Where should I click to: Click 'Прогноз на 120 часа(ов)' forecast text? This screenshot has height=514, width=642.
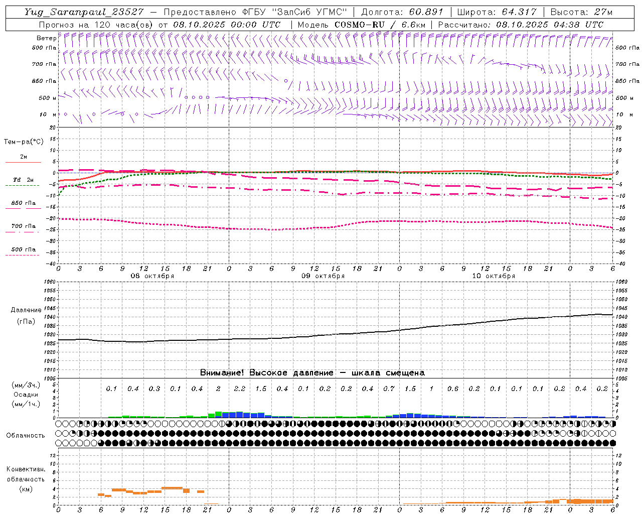(96, 25)
